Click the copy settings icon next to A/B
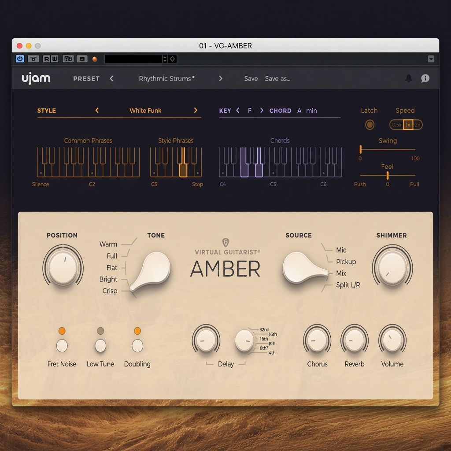451x451 pixels. [x=82, y=59]
